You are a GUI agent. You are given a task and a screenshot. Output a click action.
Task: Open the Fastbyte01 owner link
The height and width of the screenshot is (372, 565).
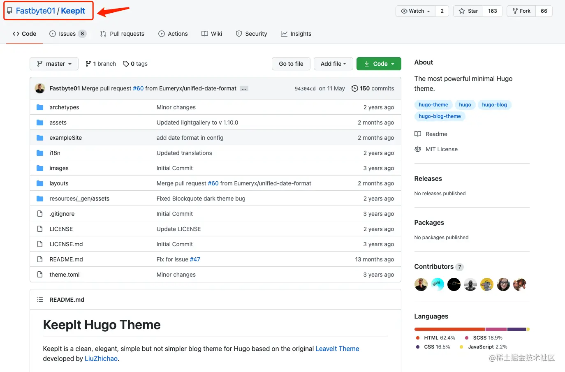(35, 11)
